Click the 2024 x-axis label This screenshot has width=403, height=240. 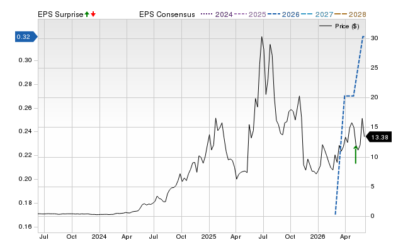coord(99,236)
